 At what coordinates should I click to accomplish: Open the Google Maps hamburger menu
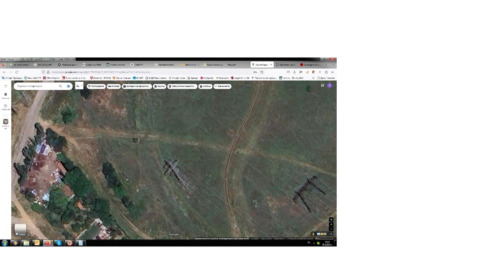[6, 86]
